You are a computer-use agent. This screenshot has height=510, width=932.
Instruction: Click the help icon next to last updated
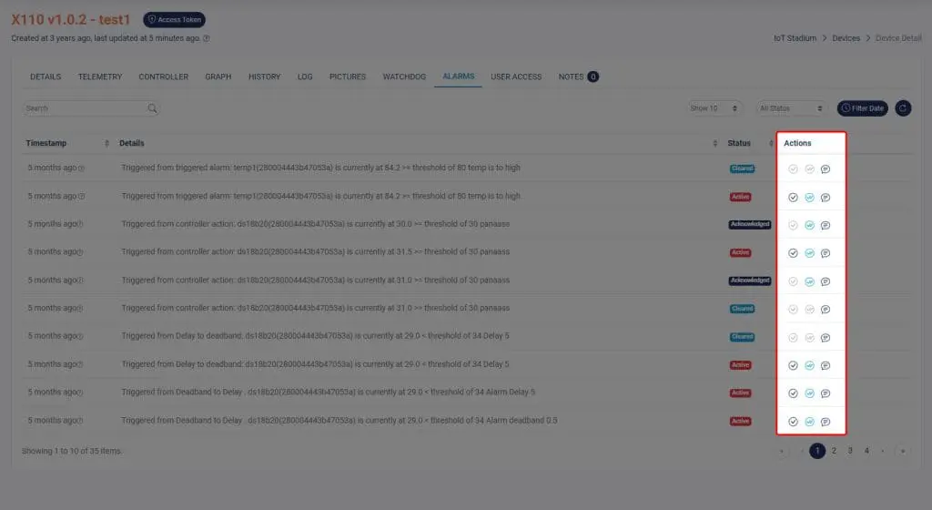pyautogui.click(x=207, y=38)
